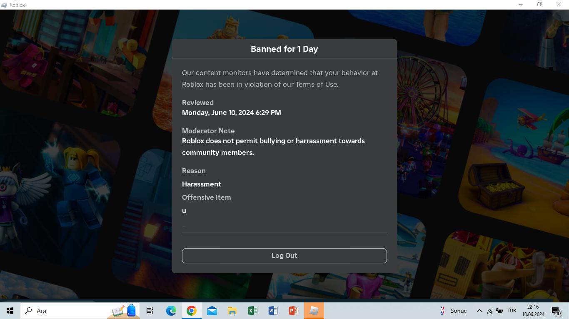Image resolution: width=569 pixels, height=319 pixels.
Task: Open Task View from the taskbar
Action: pyautogui.click(x=150, y=311)
